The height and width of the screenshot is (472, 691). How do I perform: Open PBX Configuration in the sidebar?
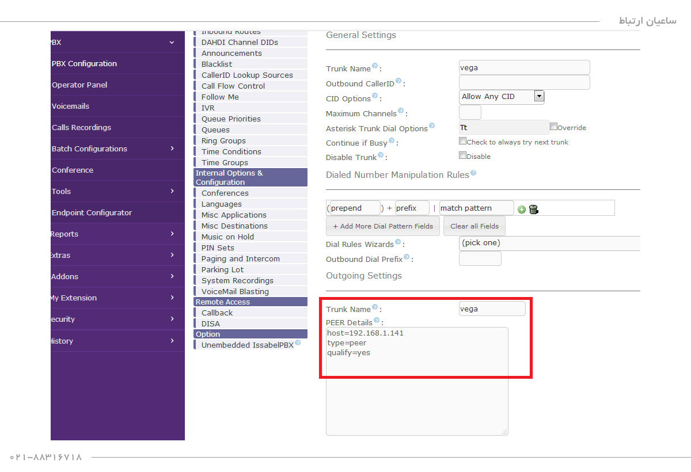tap(85, 63)
